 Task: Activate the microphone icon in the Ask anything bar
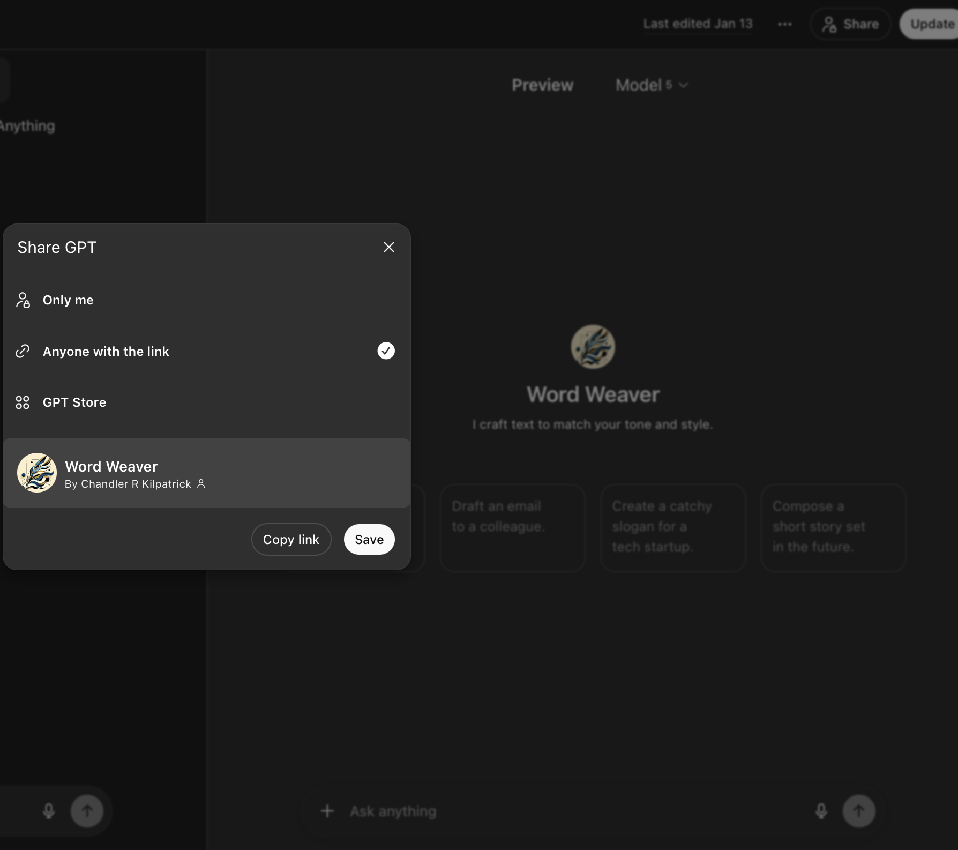820,811
